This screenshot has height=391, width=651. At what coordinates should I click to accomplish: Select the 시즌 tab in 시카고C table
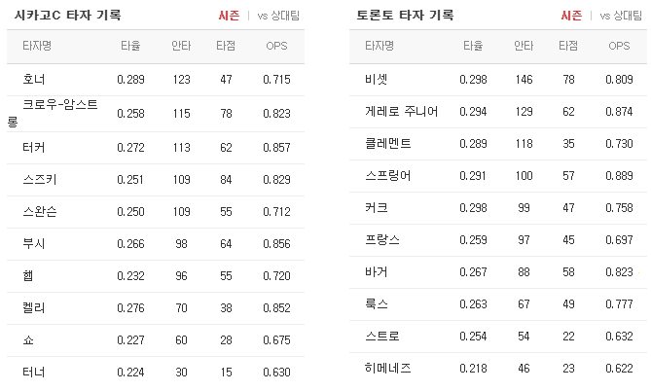click(x=229, y=16)
